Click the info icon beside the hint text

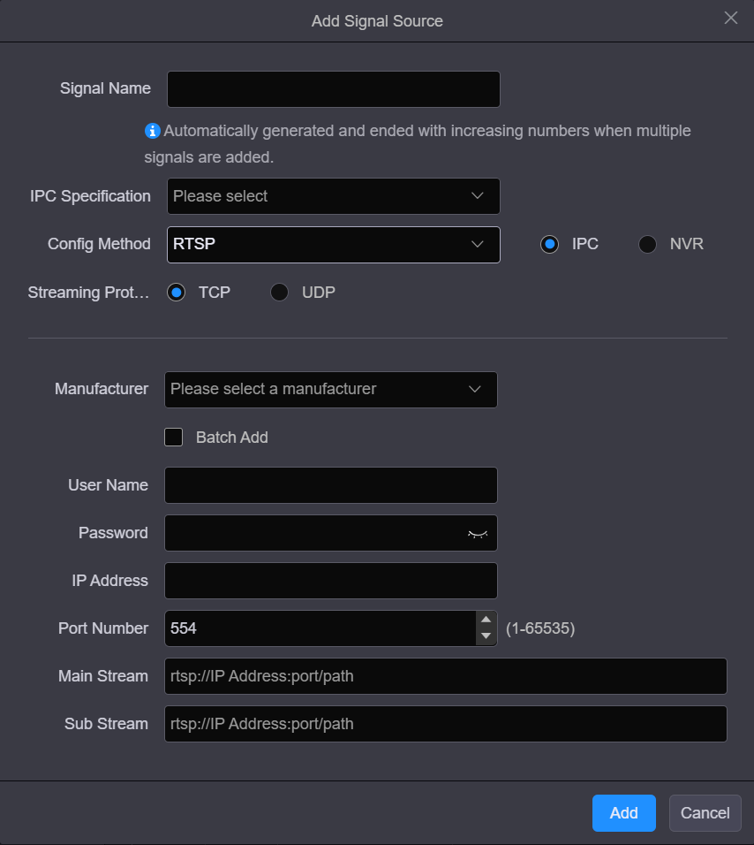153,131
